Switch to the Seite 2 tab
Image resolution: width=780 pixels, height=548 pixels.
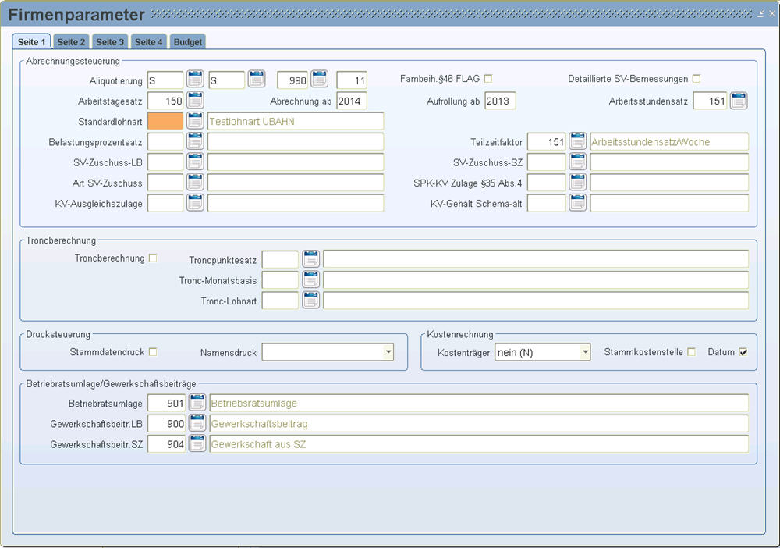point(71,41)
